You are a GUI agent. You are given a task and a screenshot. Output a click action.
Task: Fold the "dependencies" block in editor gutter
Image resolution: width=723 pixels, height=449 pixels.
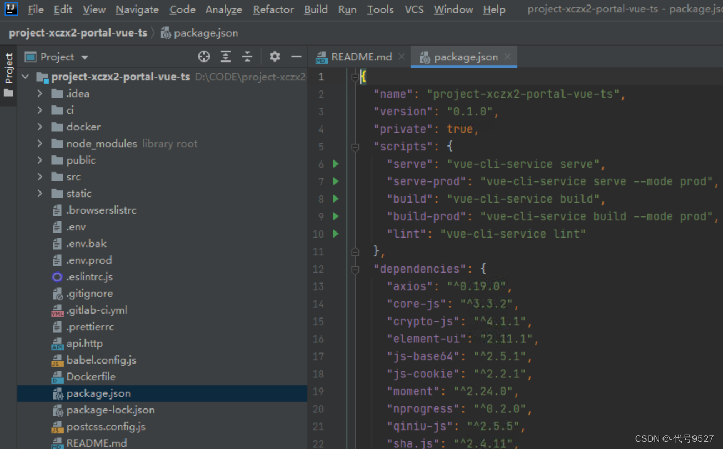[355, 269]
